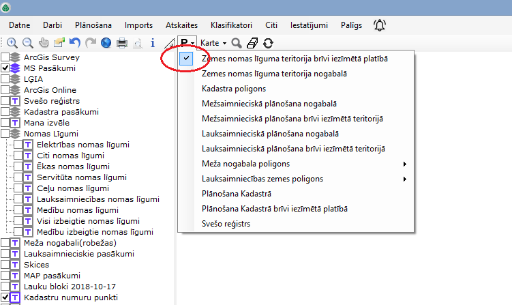Image resolution: width=512 pixels, height=305 pixels.
Task: Open the Plānošana menu
Action: coord(93,25)
